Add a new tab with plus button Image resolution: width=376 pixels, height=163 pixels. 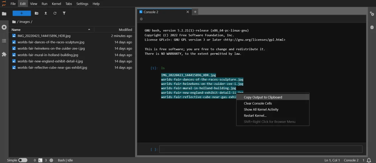pos(195,12)
